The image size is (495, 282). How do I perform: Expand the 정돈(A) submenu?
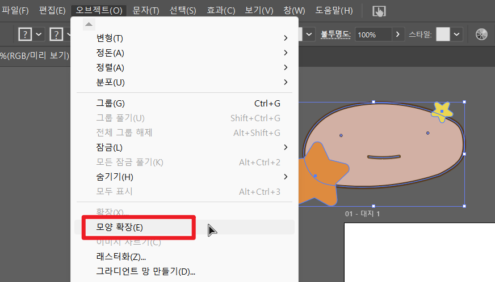[x=184, y=53]
